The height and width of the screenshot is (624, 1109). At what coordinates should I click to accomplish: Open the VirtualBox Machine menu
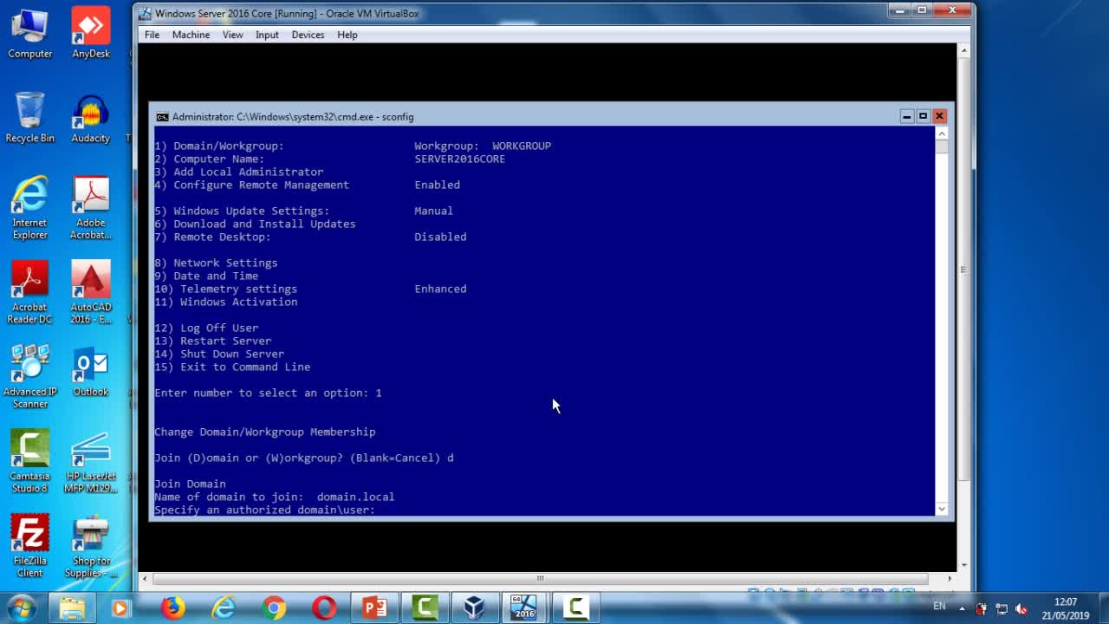(x=191, y=35)
